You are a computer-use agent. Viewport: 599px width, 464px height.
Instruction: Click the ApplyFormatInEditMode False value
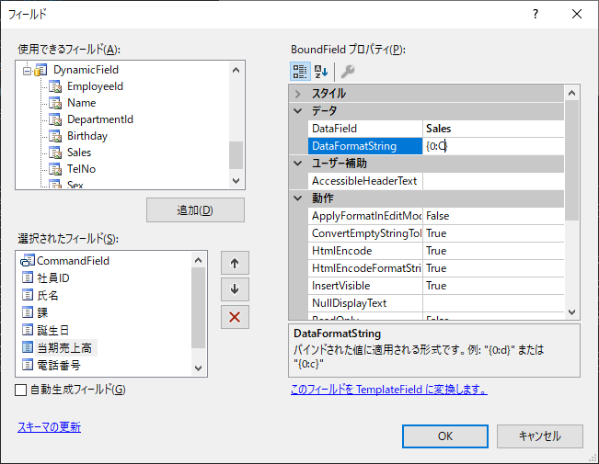(x=493, y=216)
